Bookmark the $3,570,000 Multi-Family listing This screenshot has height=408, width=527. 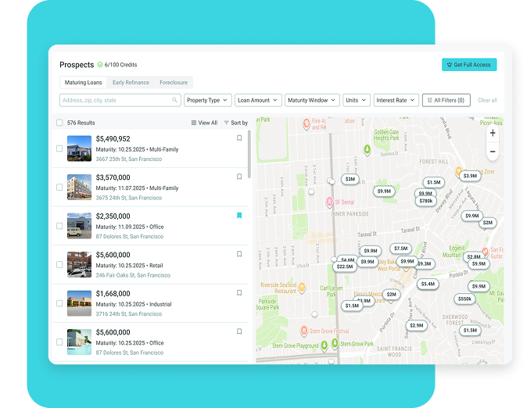coord(239,177)
